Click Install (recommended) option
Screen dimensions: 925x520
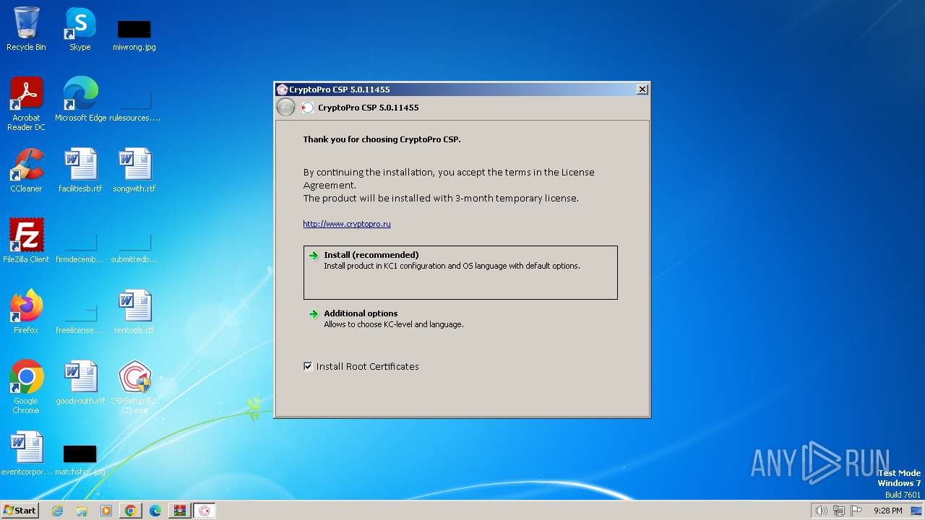click(460, 272)
